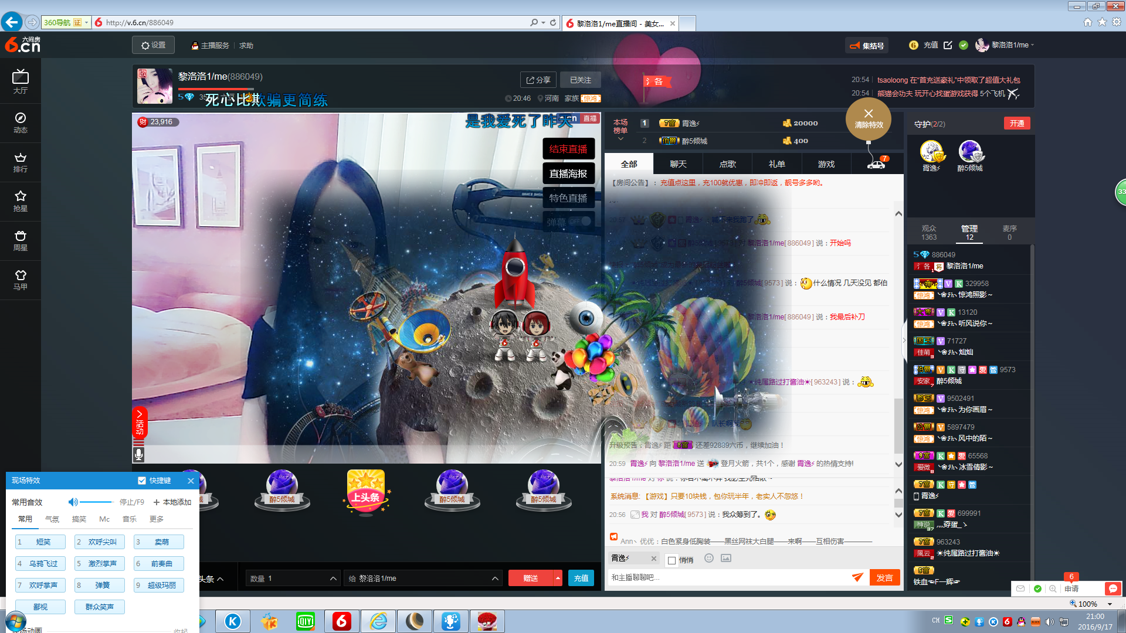This screenshot has width=1126, height=633.
Task: Switch to the 点歌 song request tab
Action: point(728,164)
